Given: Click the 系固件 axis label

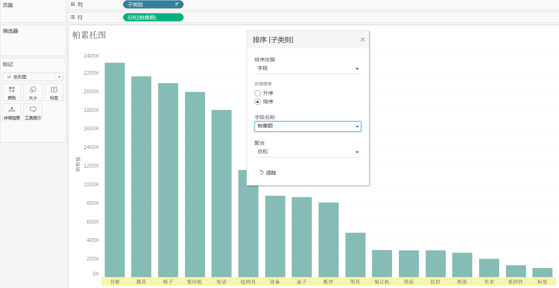Looking at the screenshot, I should click(x=516, y=282).
